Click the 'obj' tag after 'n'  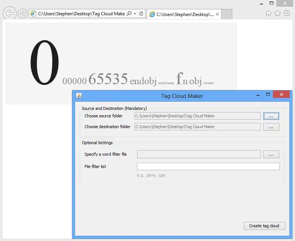(195, 81)
